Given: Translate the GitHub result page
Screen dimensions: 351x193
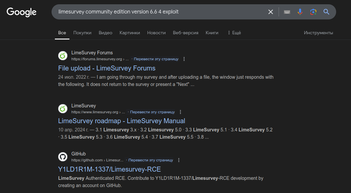Looking at the screenshot, I should click(x=151, y=160).
